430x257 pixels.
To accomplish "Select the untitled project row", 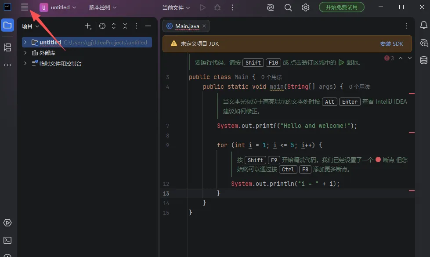I will 87,42.
